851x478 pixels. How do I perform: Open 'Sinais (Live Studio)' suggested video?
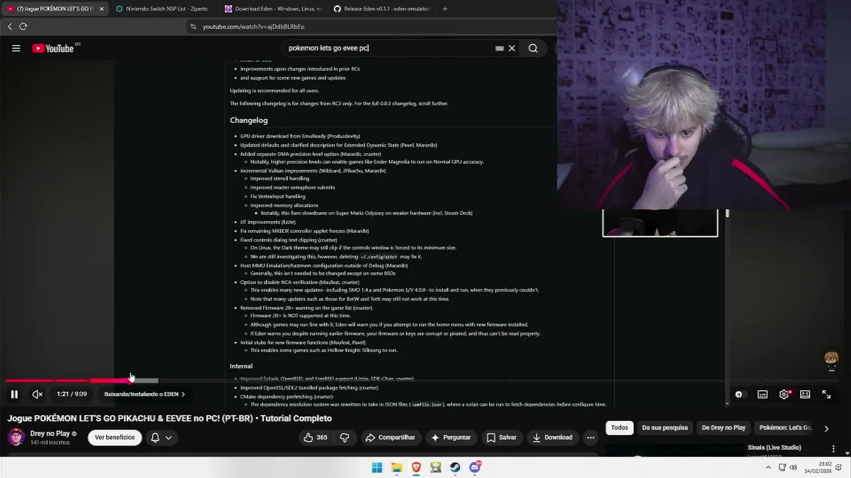pyautogui.click(x=774, y=447)
